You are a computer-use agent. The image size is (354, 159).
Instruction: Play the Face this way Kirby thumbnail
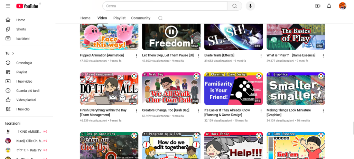pyautogui.click(x=109, y=37)
